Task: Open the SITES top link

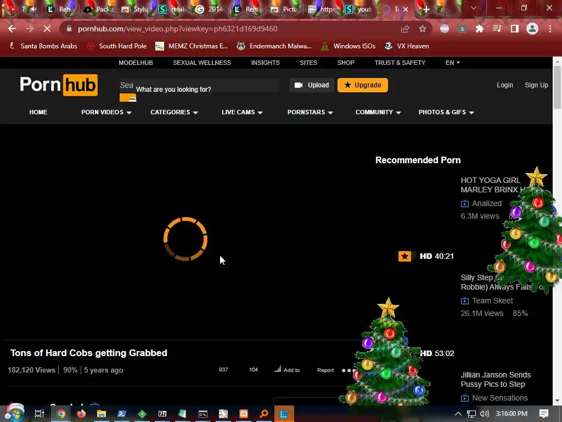Action: click(x=308, y=63)
